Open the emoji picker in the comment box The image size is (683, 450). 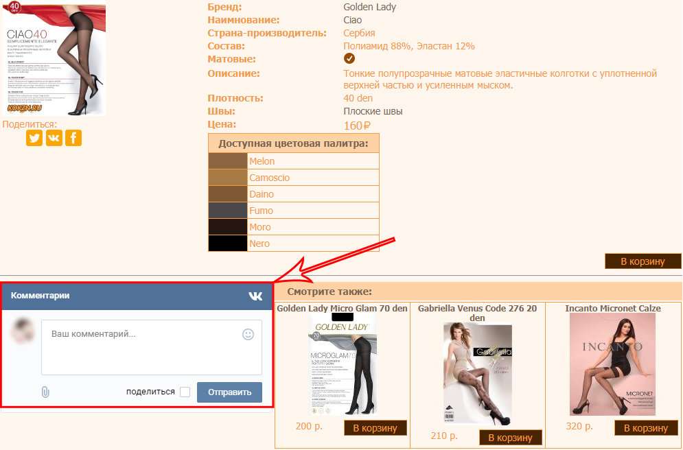pyautogui.click(x=248, y=334)
